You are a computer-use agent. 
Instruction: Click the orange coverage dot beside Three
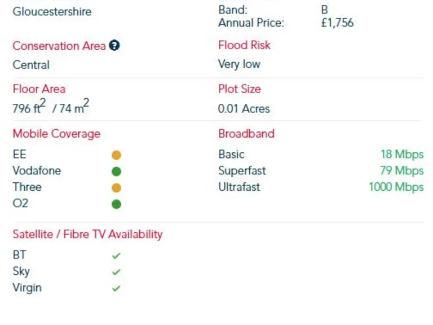(116, 188)
